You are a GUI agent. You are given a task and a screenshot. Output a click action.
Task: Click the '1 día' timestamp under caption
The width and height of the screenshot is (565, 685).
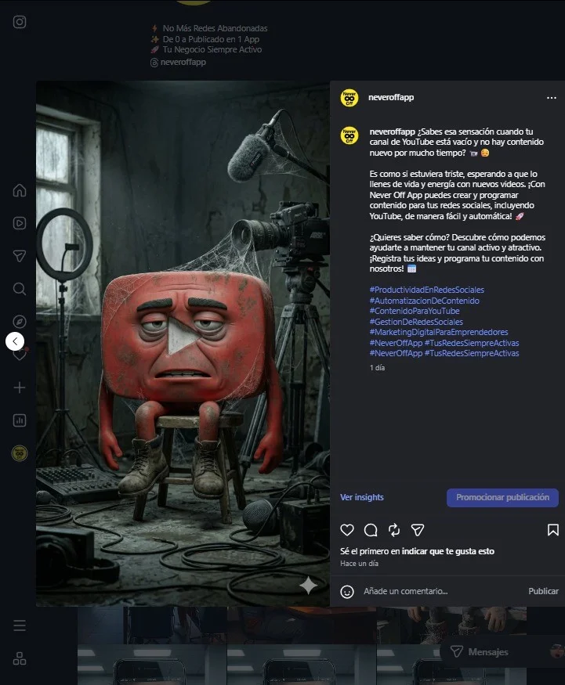(x=377, y=368)
